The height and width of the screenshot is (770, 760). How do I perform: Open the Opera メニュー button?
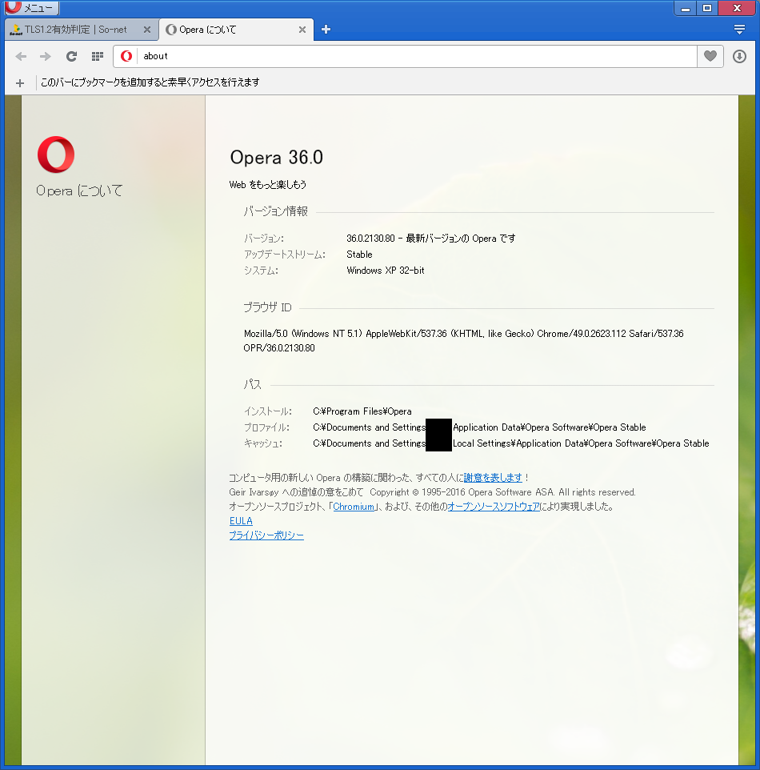click(31, 7)
